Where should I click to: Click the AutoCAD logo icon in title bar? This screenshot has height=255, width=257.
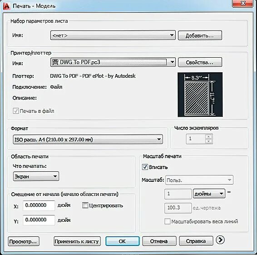(6, 6)
